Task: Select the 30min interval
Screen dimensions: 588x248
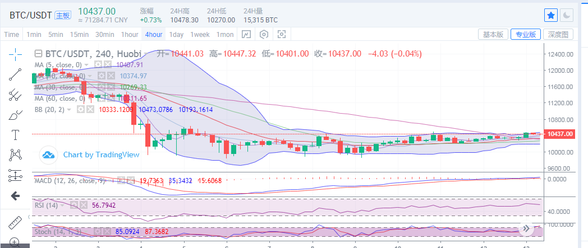Action: click(x=104, y=34)
